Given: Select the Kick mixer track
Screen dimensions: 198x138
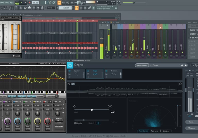Looking at the screenshot, I should pos(143,42).
